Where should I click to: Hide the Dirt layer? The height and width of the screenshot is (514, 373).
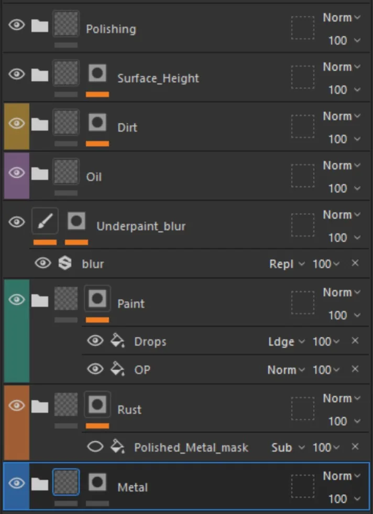[17, 123]
